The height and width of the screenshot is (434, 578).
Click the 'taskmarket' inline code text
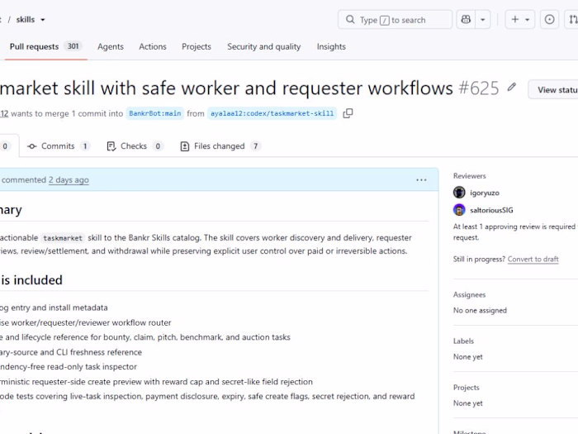63,238
